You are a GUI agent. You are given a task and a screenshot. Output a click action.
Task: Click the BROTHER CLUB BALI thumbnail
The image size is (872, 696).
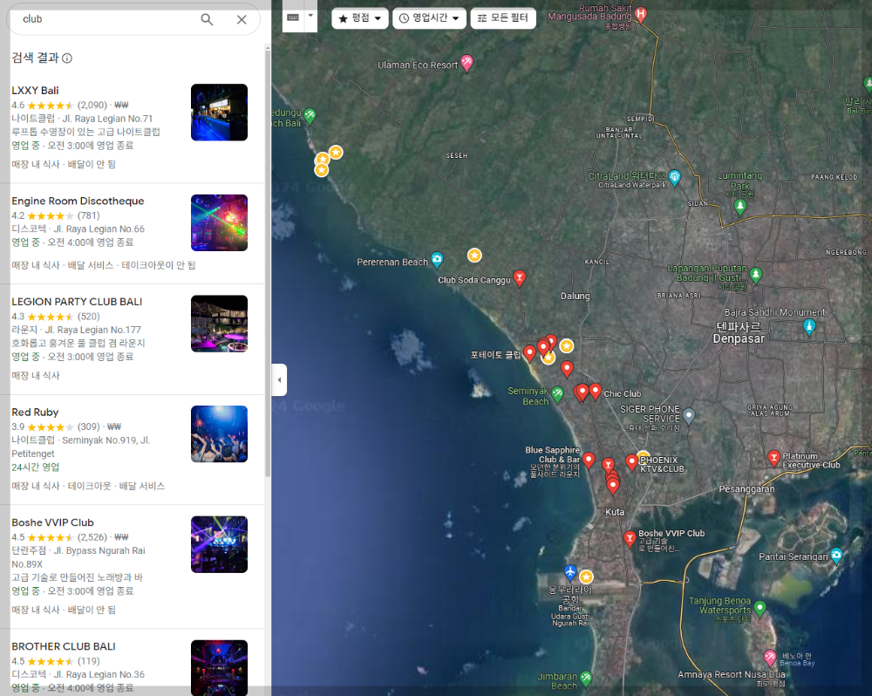[219, 667]
